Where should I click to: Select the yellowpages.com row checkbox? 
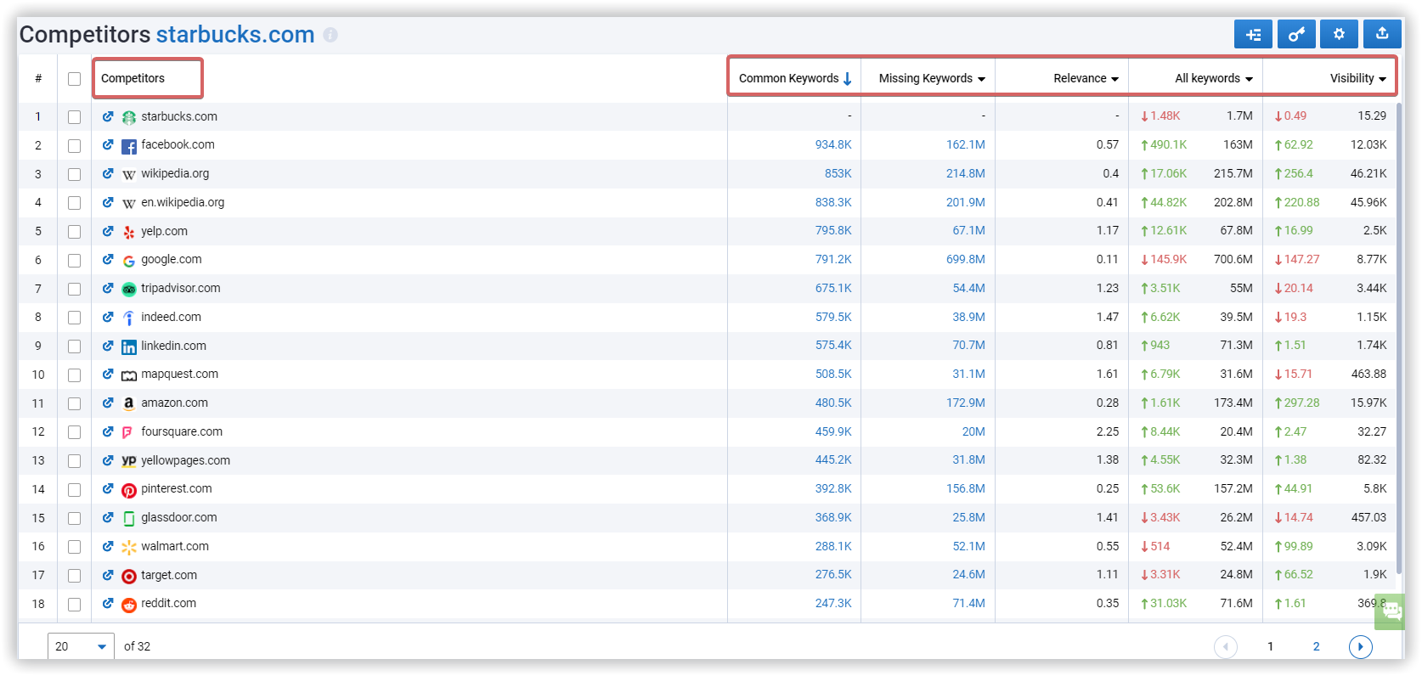click(74, 461)
